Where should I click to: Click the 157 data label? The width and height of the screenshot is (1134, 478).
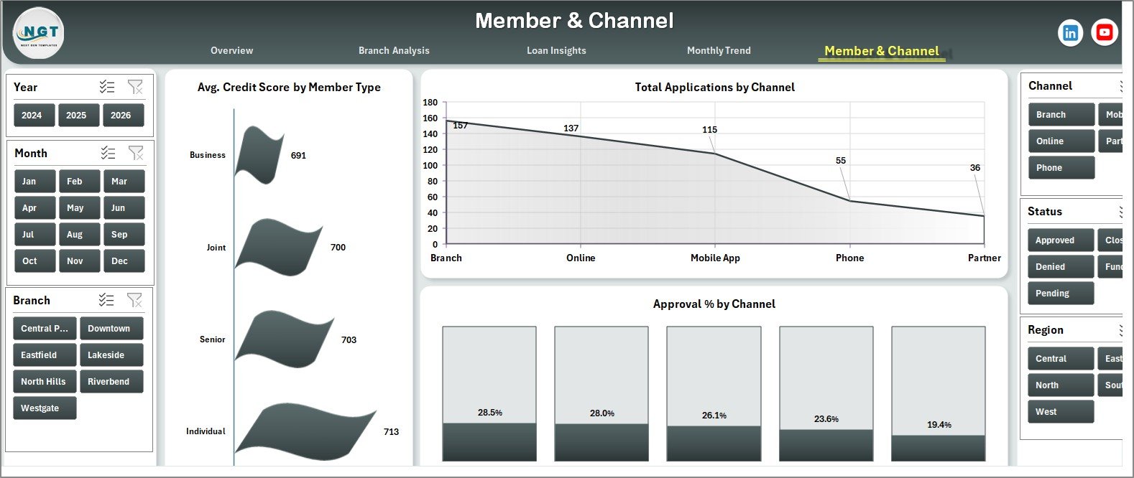coord(461,126)
